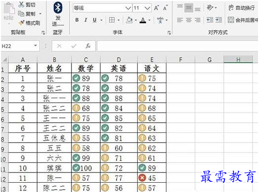Select math score 100 cell
Image resolution: width=260 pixels, height=192 pixels.
(86, 168)
